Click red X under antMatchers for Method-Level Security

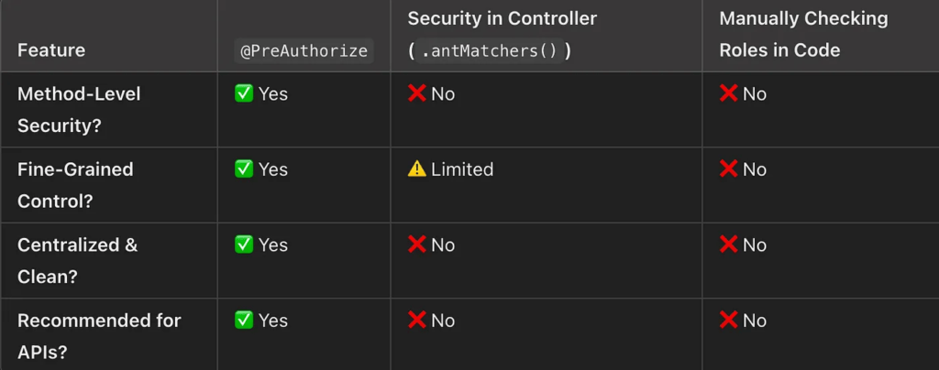417,93
